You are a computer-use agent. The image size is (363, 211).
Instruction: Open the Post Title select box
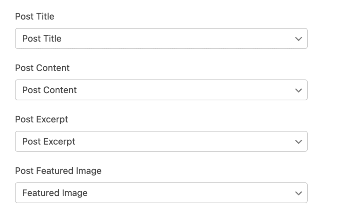click(x=161, y=39)
